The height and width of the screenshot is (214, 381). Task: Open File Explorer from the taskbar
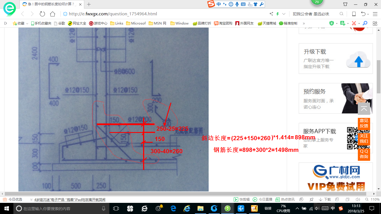[200, 208]
